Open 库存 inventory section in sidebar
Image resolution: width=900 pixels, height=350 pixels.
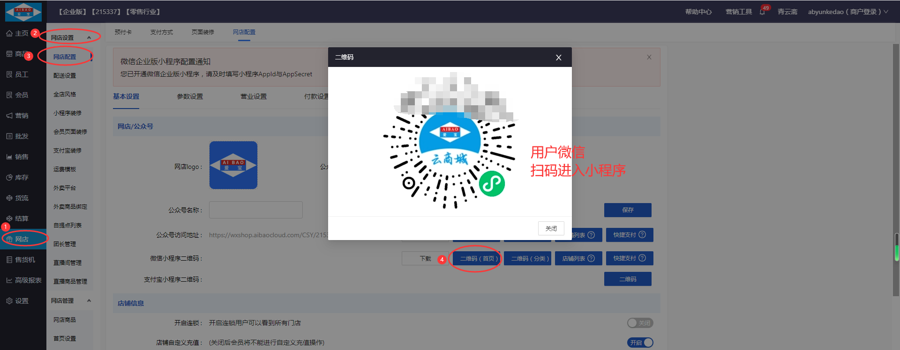coord(17,177)
